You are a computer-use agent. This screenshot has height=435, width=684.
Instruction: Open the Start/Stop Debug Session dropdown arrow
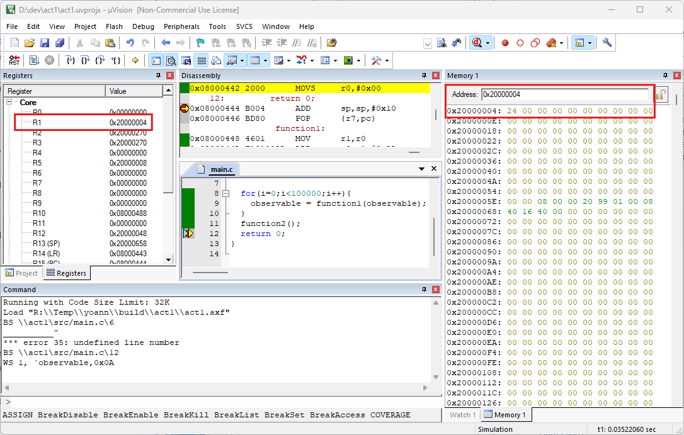[487, 43]
